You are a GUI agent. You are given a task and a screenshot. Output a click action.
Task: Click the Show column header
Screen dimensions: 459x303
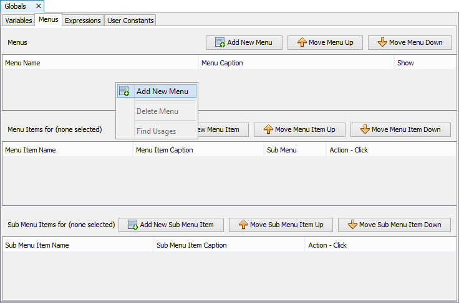pyautogui.click(x=425, y=63)
